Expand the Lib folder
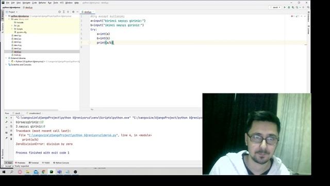 point(12,26)
